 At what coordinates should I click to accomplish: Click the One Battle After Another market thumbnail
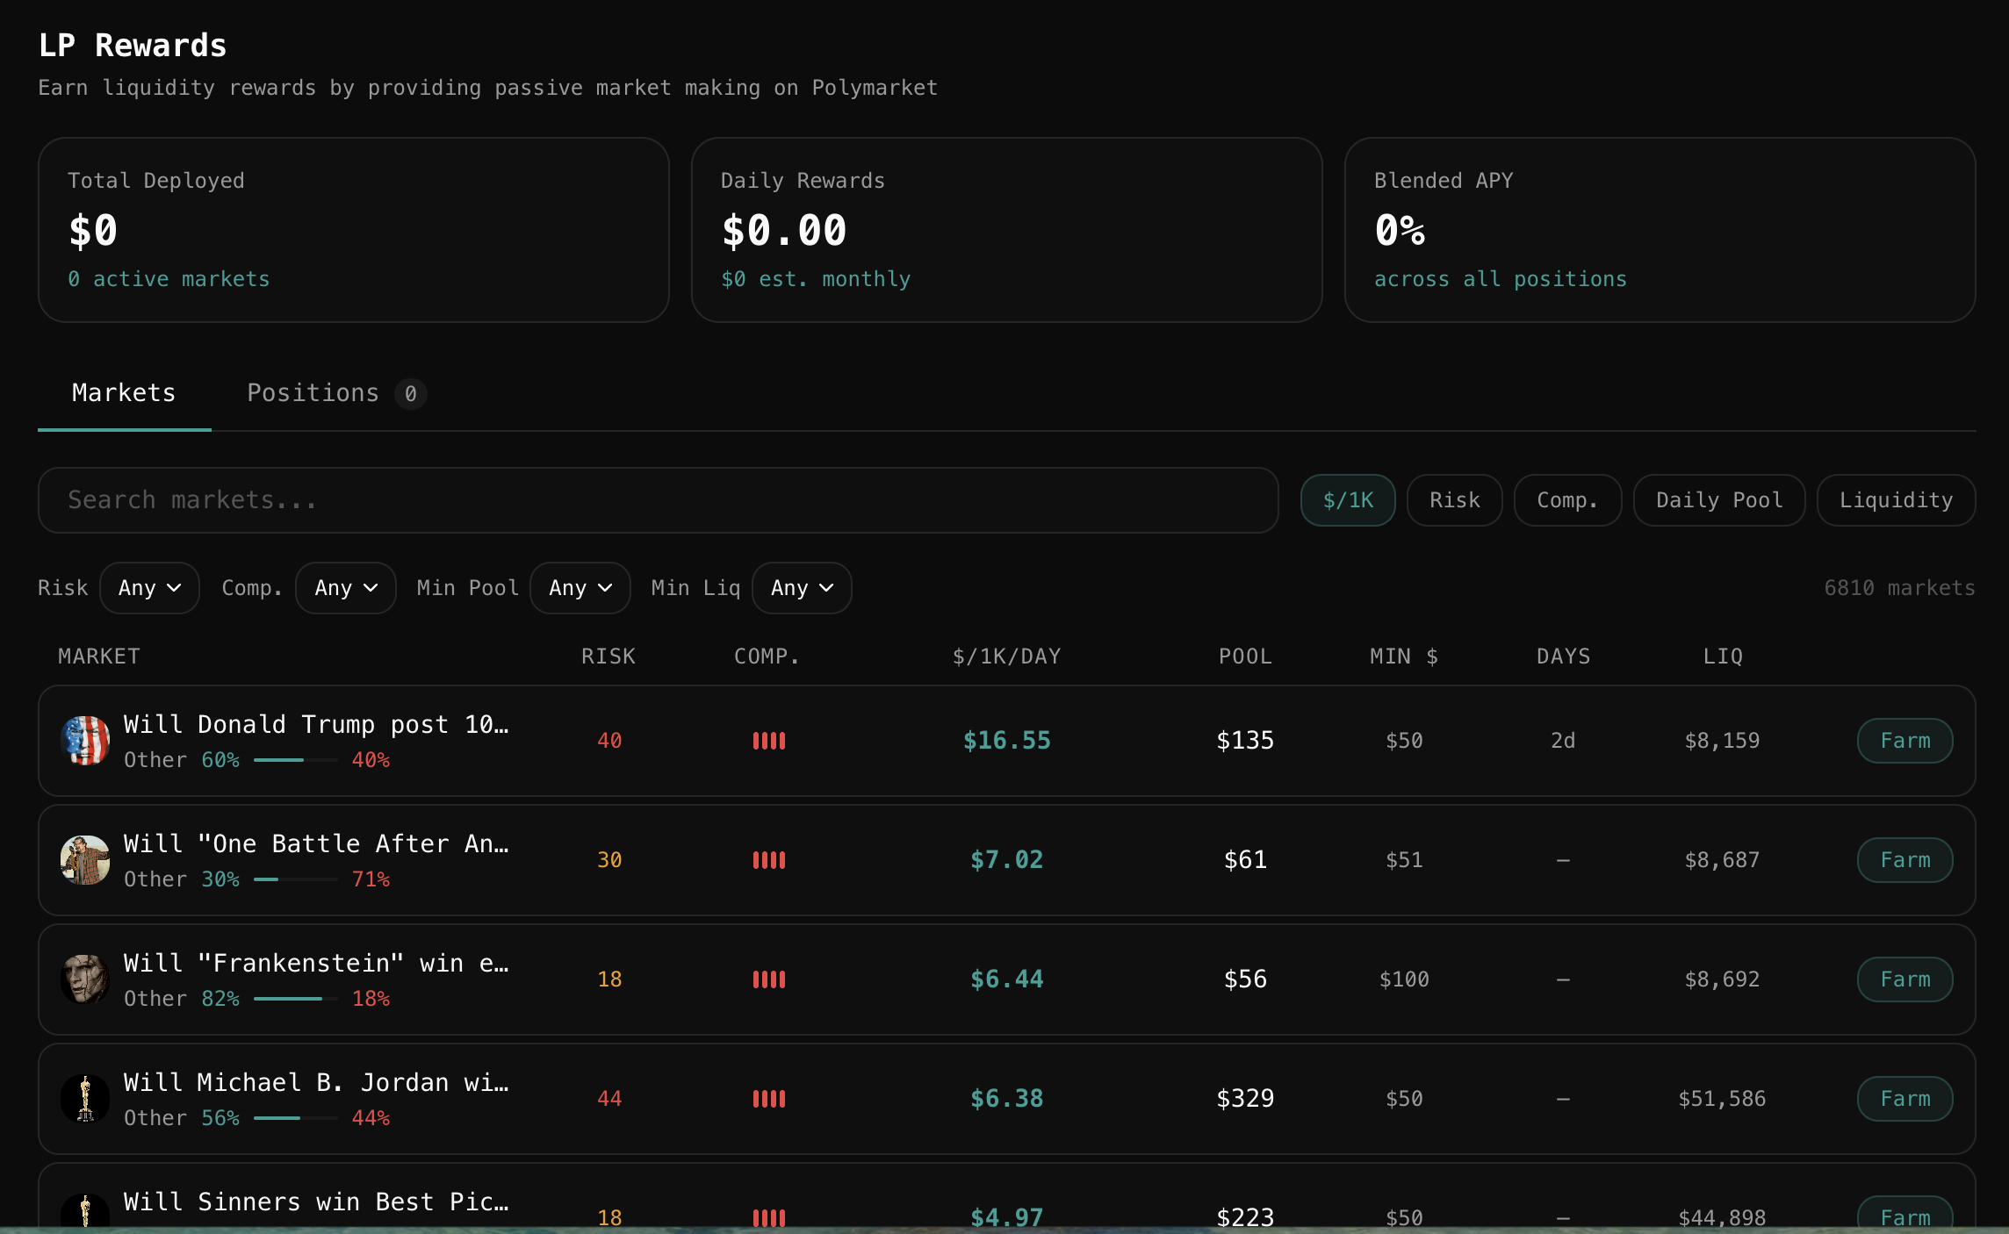click(85, 860)
